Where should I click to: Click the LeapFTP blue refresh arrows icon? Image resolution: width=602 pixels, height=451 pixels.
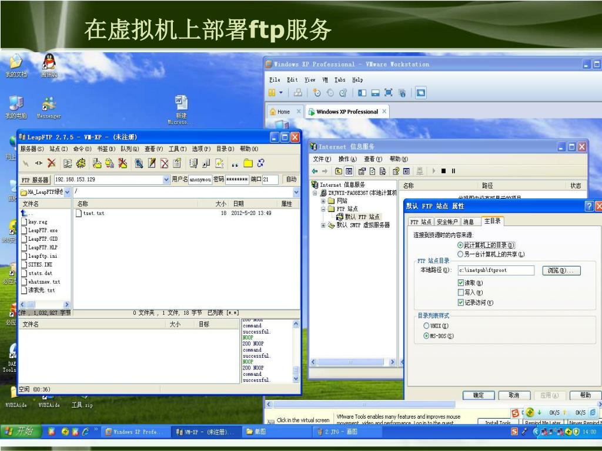point(261,163)
